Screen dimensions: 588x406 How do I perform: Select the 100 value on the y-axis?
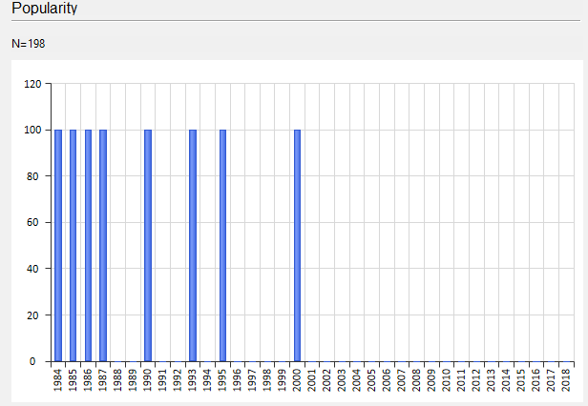pos(32,131)
